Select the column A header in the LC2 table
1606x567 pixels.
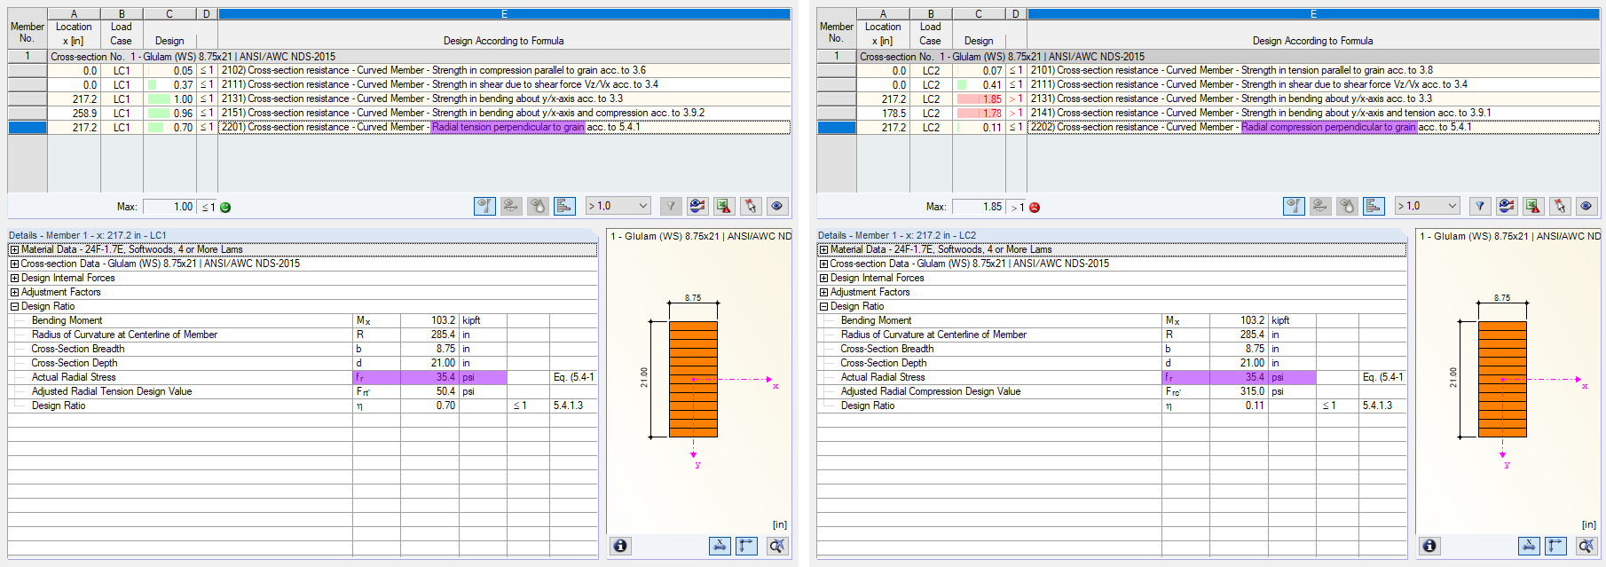883,14
